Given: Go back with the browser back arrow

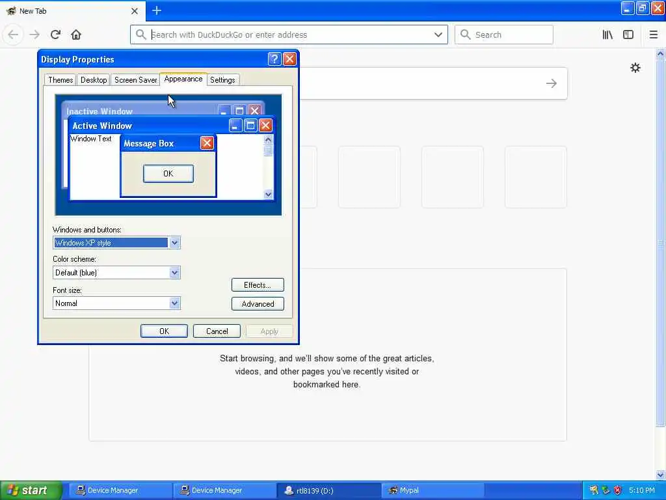Looking at the screenshot, I should 13,35.
